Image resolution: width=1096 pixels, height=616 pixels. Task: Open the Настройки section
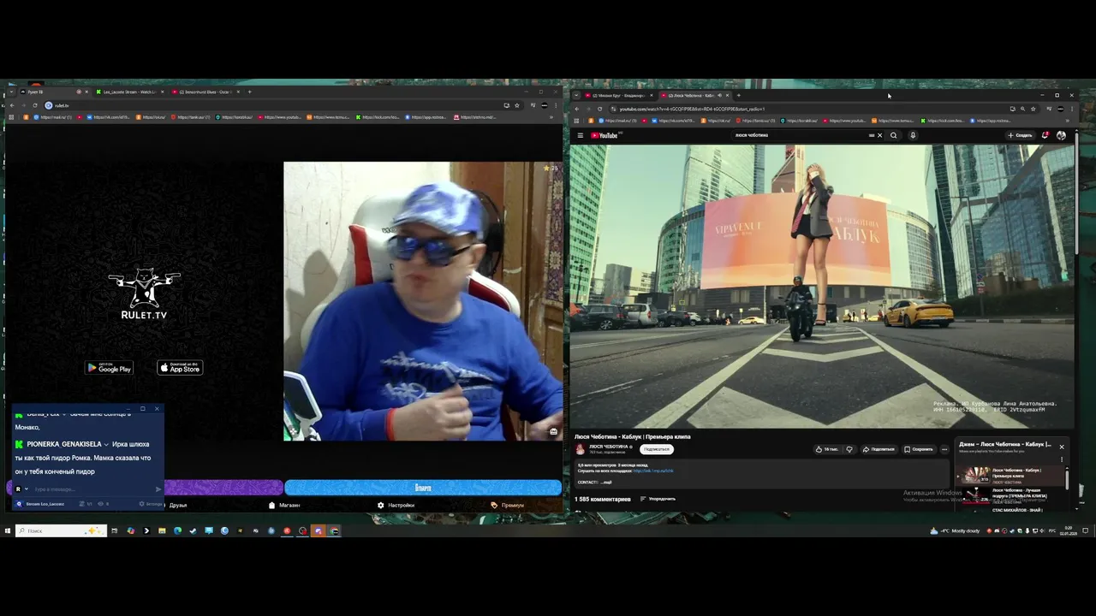pyautogui.click(x=396, y=505)
